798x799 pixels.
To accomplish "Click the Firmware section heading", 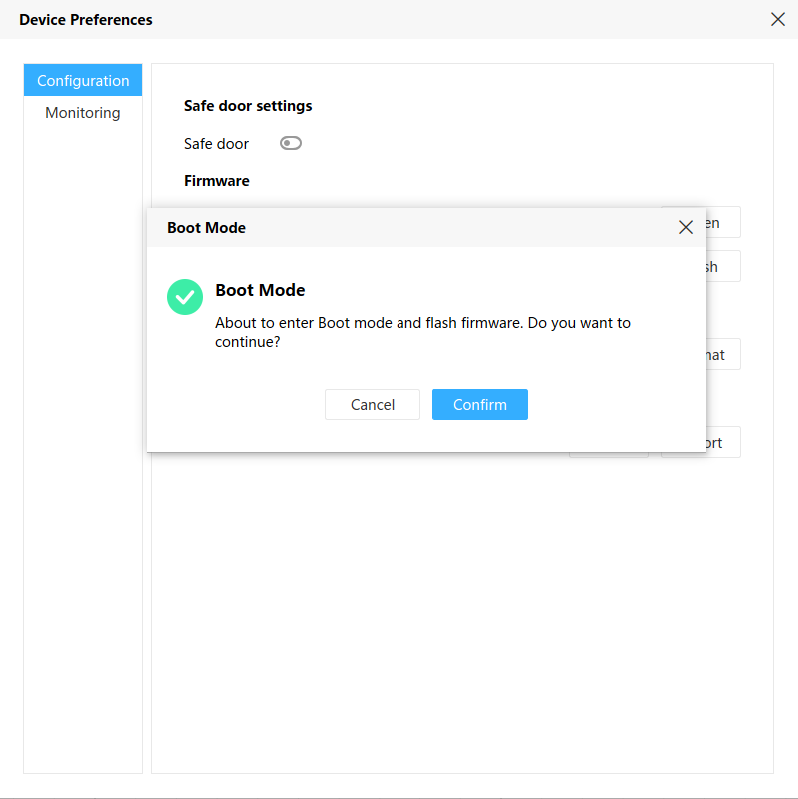I will [217, 181].
